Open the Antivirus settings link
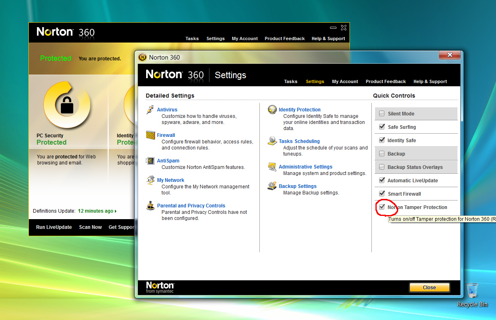Screen dimensions: 496x320 coord(167,110)
